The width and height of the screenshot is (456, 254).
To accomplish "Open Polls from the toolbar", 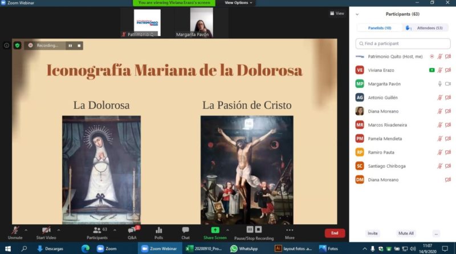I will point(158,233).
